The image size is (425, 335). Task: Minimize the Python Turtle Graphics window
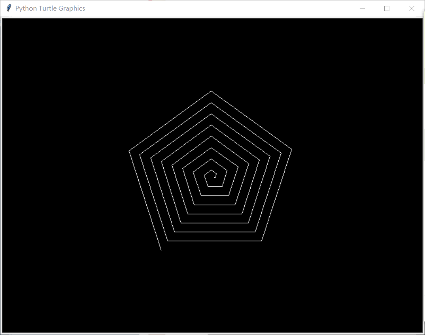[x=362, y=8]
